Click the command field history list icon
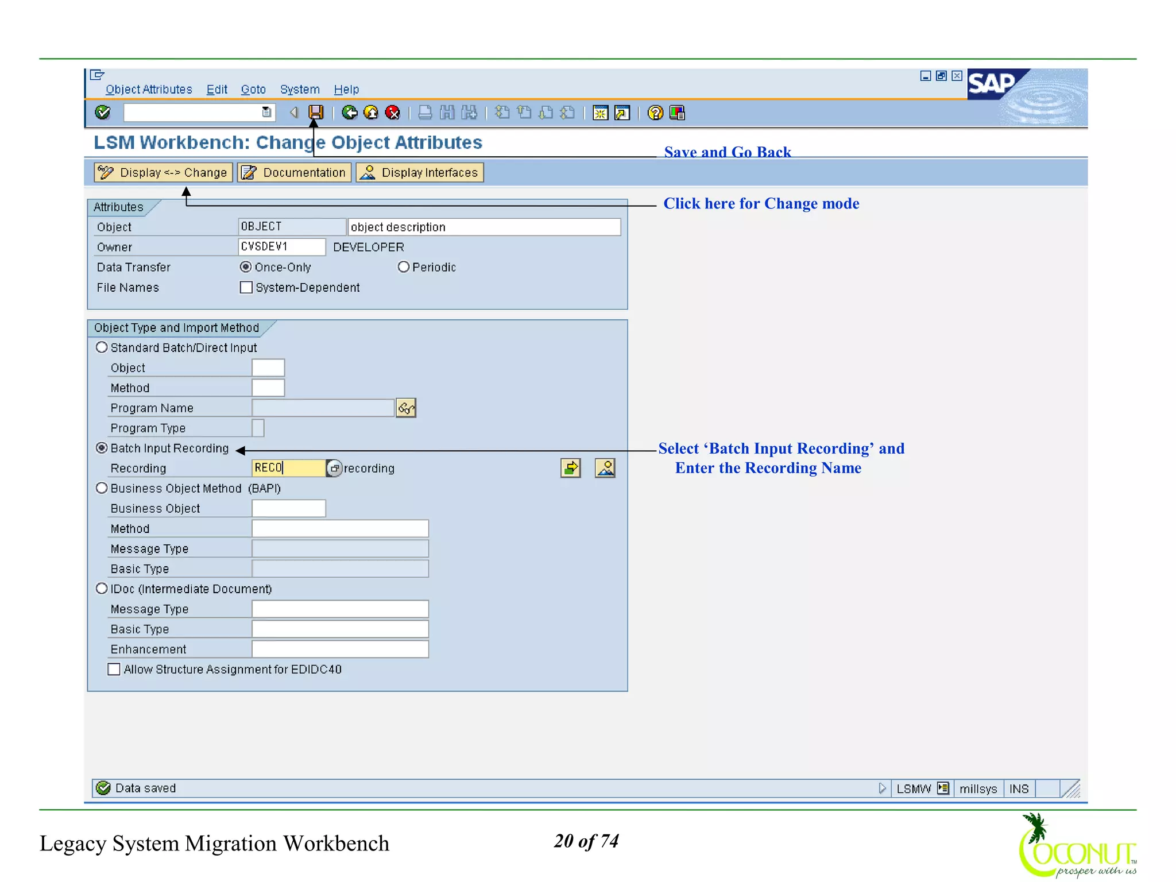Screen dimensions: 1176x882 (266, 113)
